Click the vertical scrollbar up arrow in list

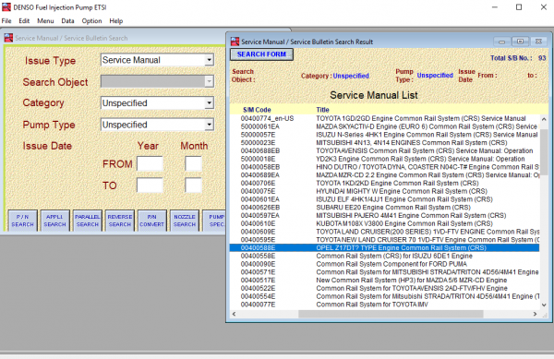544,119
